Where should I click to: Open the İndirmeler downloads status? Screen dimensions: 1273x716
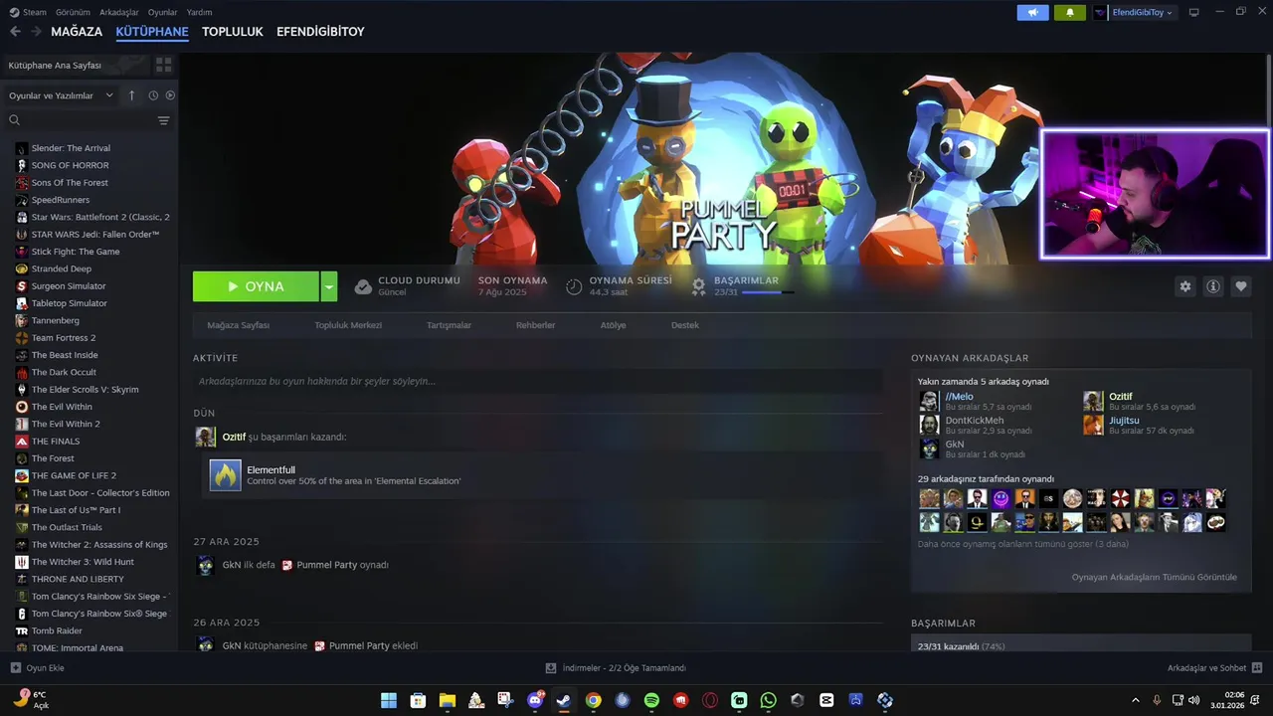[x=616, y=668]
